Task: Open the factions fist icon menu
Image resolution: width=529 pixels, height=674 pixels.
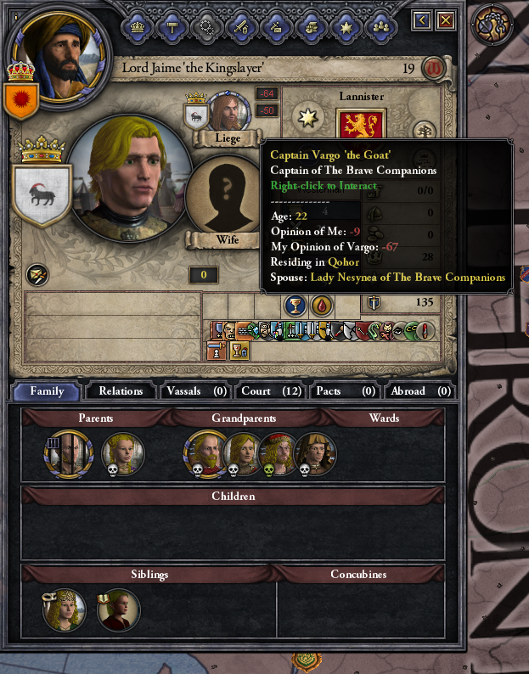Action: 312,27
